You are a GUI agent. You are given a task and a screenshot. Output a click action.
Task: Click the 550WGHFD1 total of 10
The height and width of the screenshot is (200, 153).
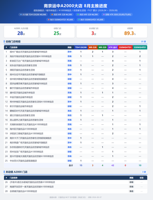tap(140, 165)
